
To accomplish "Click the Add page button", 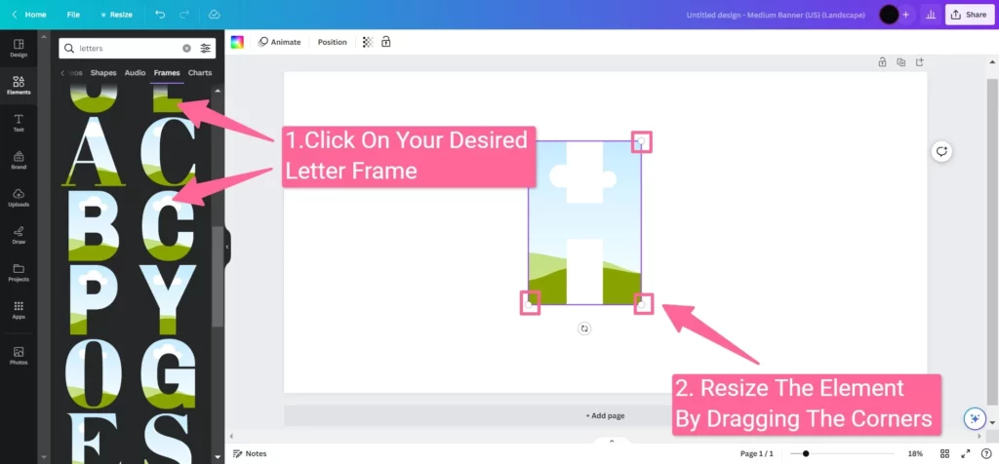I will point(605,415).
